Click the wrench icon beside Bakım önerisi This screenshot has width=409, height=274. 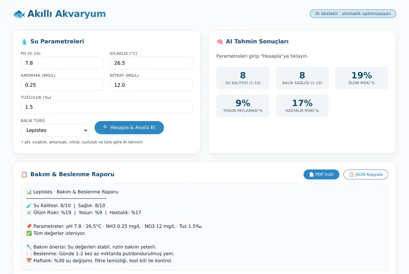click(x=29, y=247)
